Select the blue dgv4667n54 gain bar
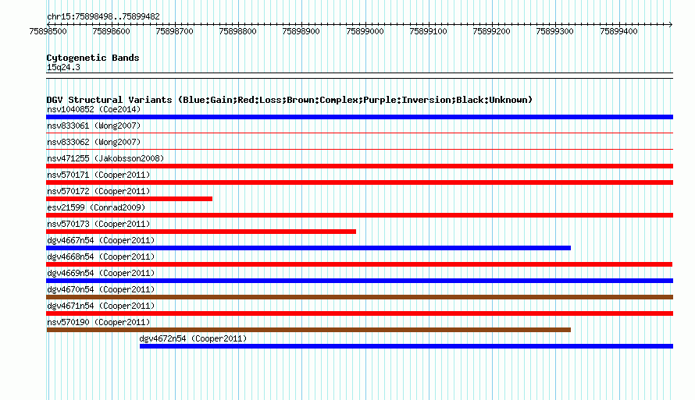This screenshot has height=400, width=695. [x=308, y=248]
